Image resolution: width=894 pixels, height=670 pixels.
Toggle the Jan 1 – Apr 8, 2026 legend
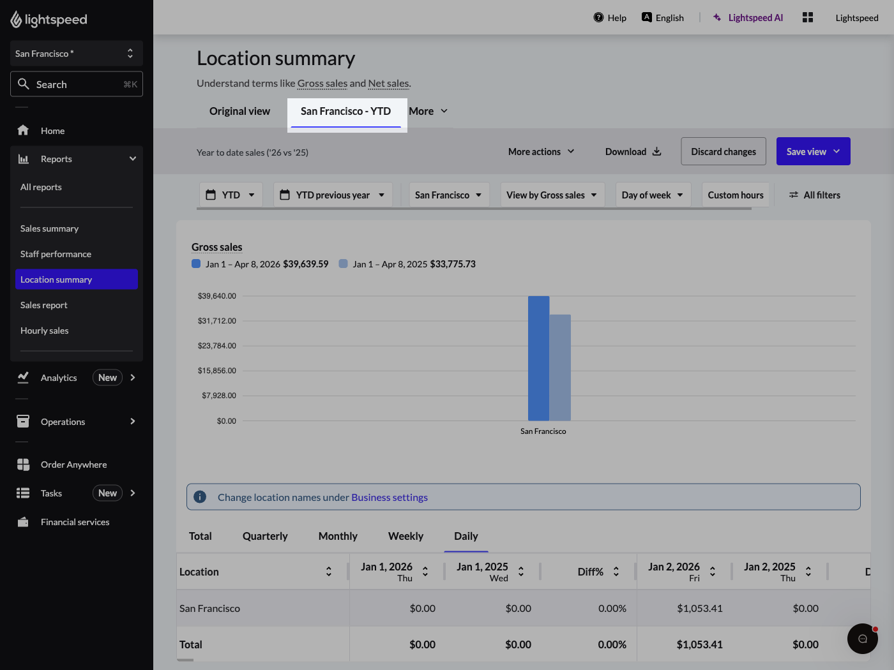[x=196, y=264]
